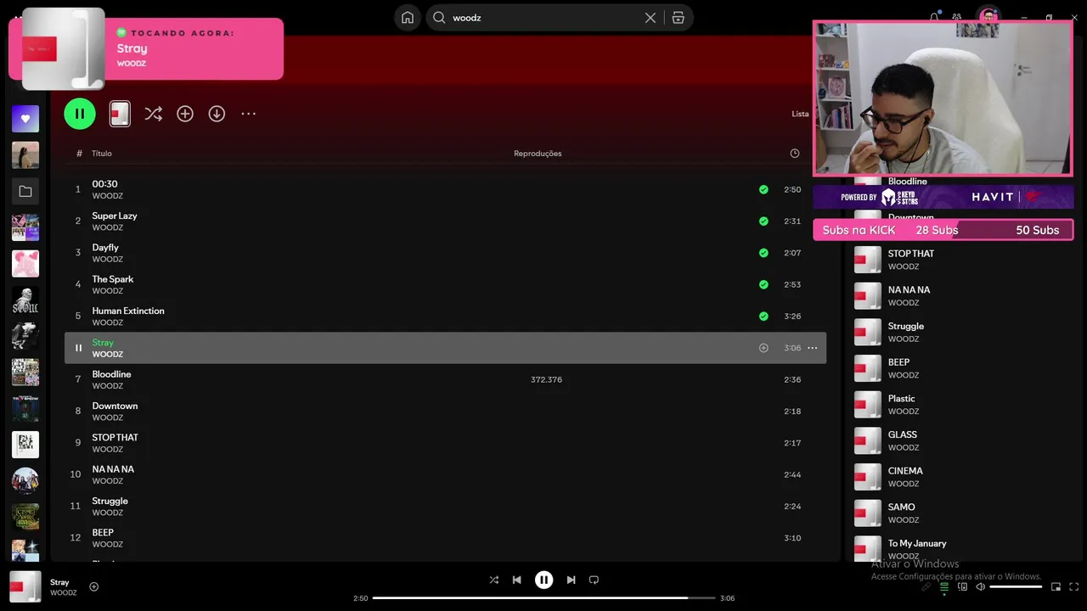The height and width of the screenshot is (611, 1087).
Task: Toggle repeat in the player bar
Action: pyautogui.click(x=594, y=580)
